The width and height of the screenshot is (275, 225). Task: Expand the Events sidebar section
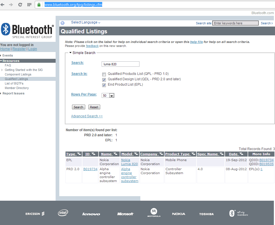(1, 55)
